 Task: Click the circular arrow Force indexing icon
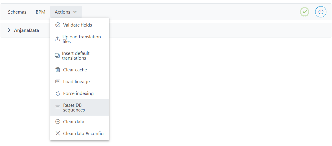(x=58, y=93)
